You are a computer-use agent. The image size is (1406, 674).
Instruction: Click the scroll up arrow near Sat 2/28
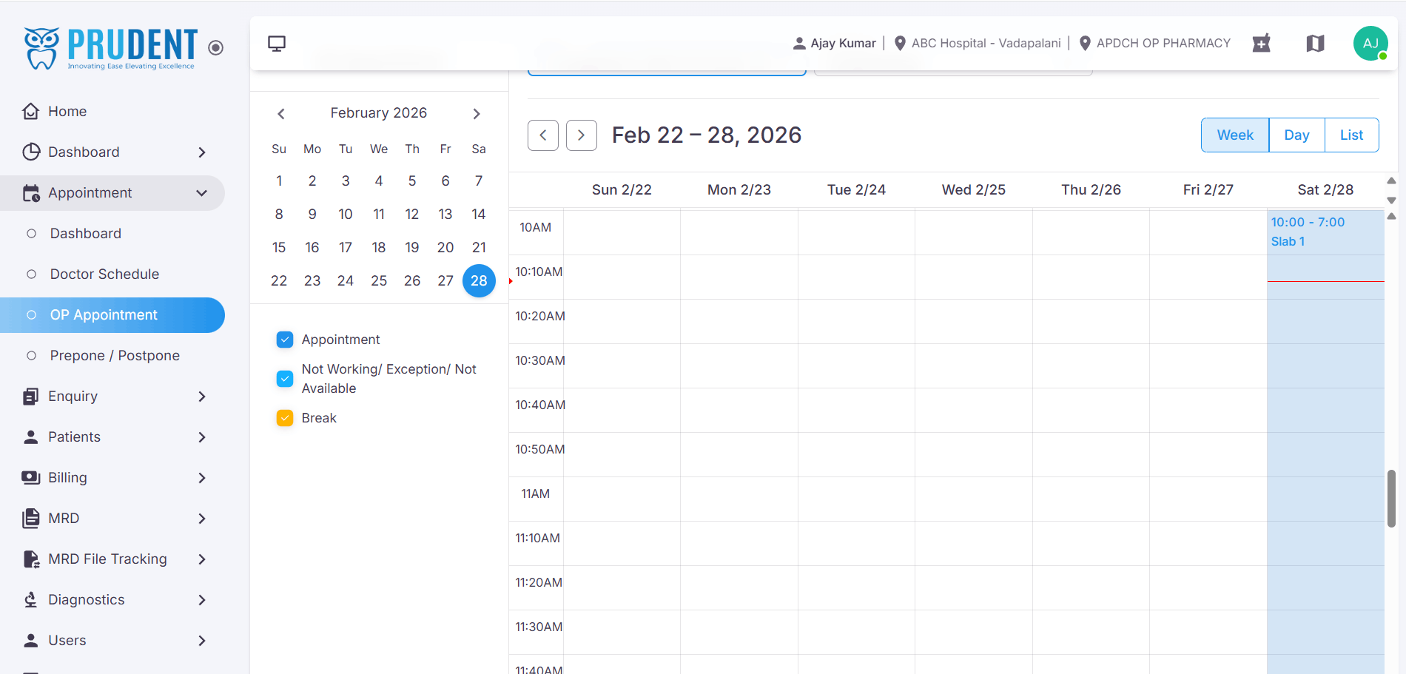[x=1391, y=181]
